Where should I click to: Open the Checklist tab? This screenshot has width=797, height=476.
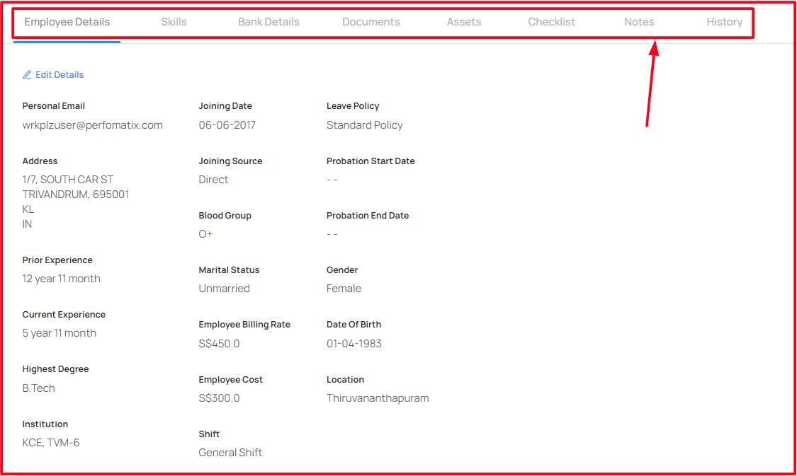(551, 22)
